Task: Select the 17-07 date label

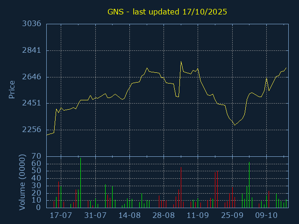Action: pyautogui.click(x=61, y=216)
